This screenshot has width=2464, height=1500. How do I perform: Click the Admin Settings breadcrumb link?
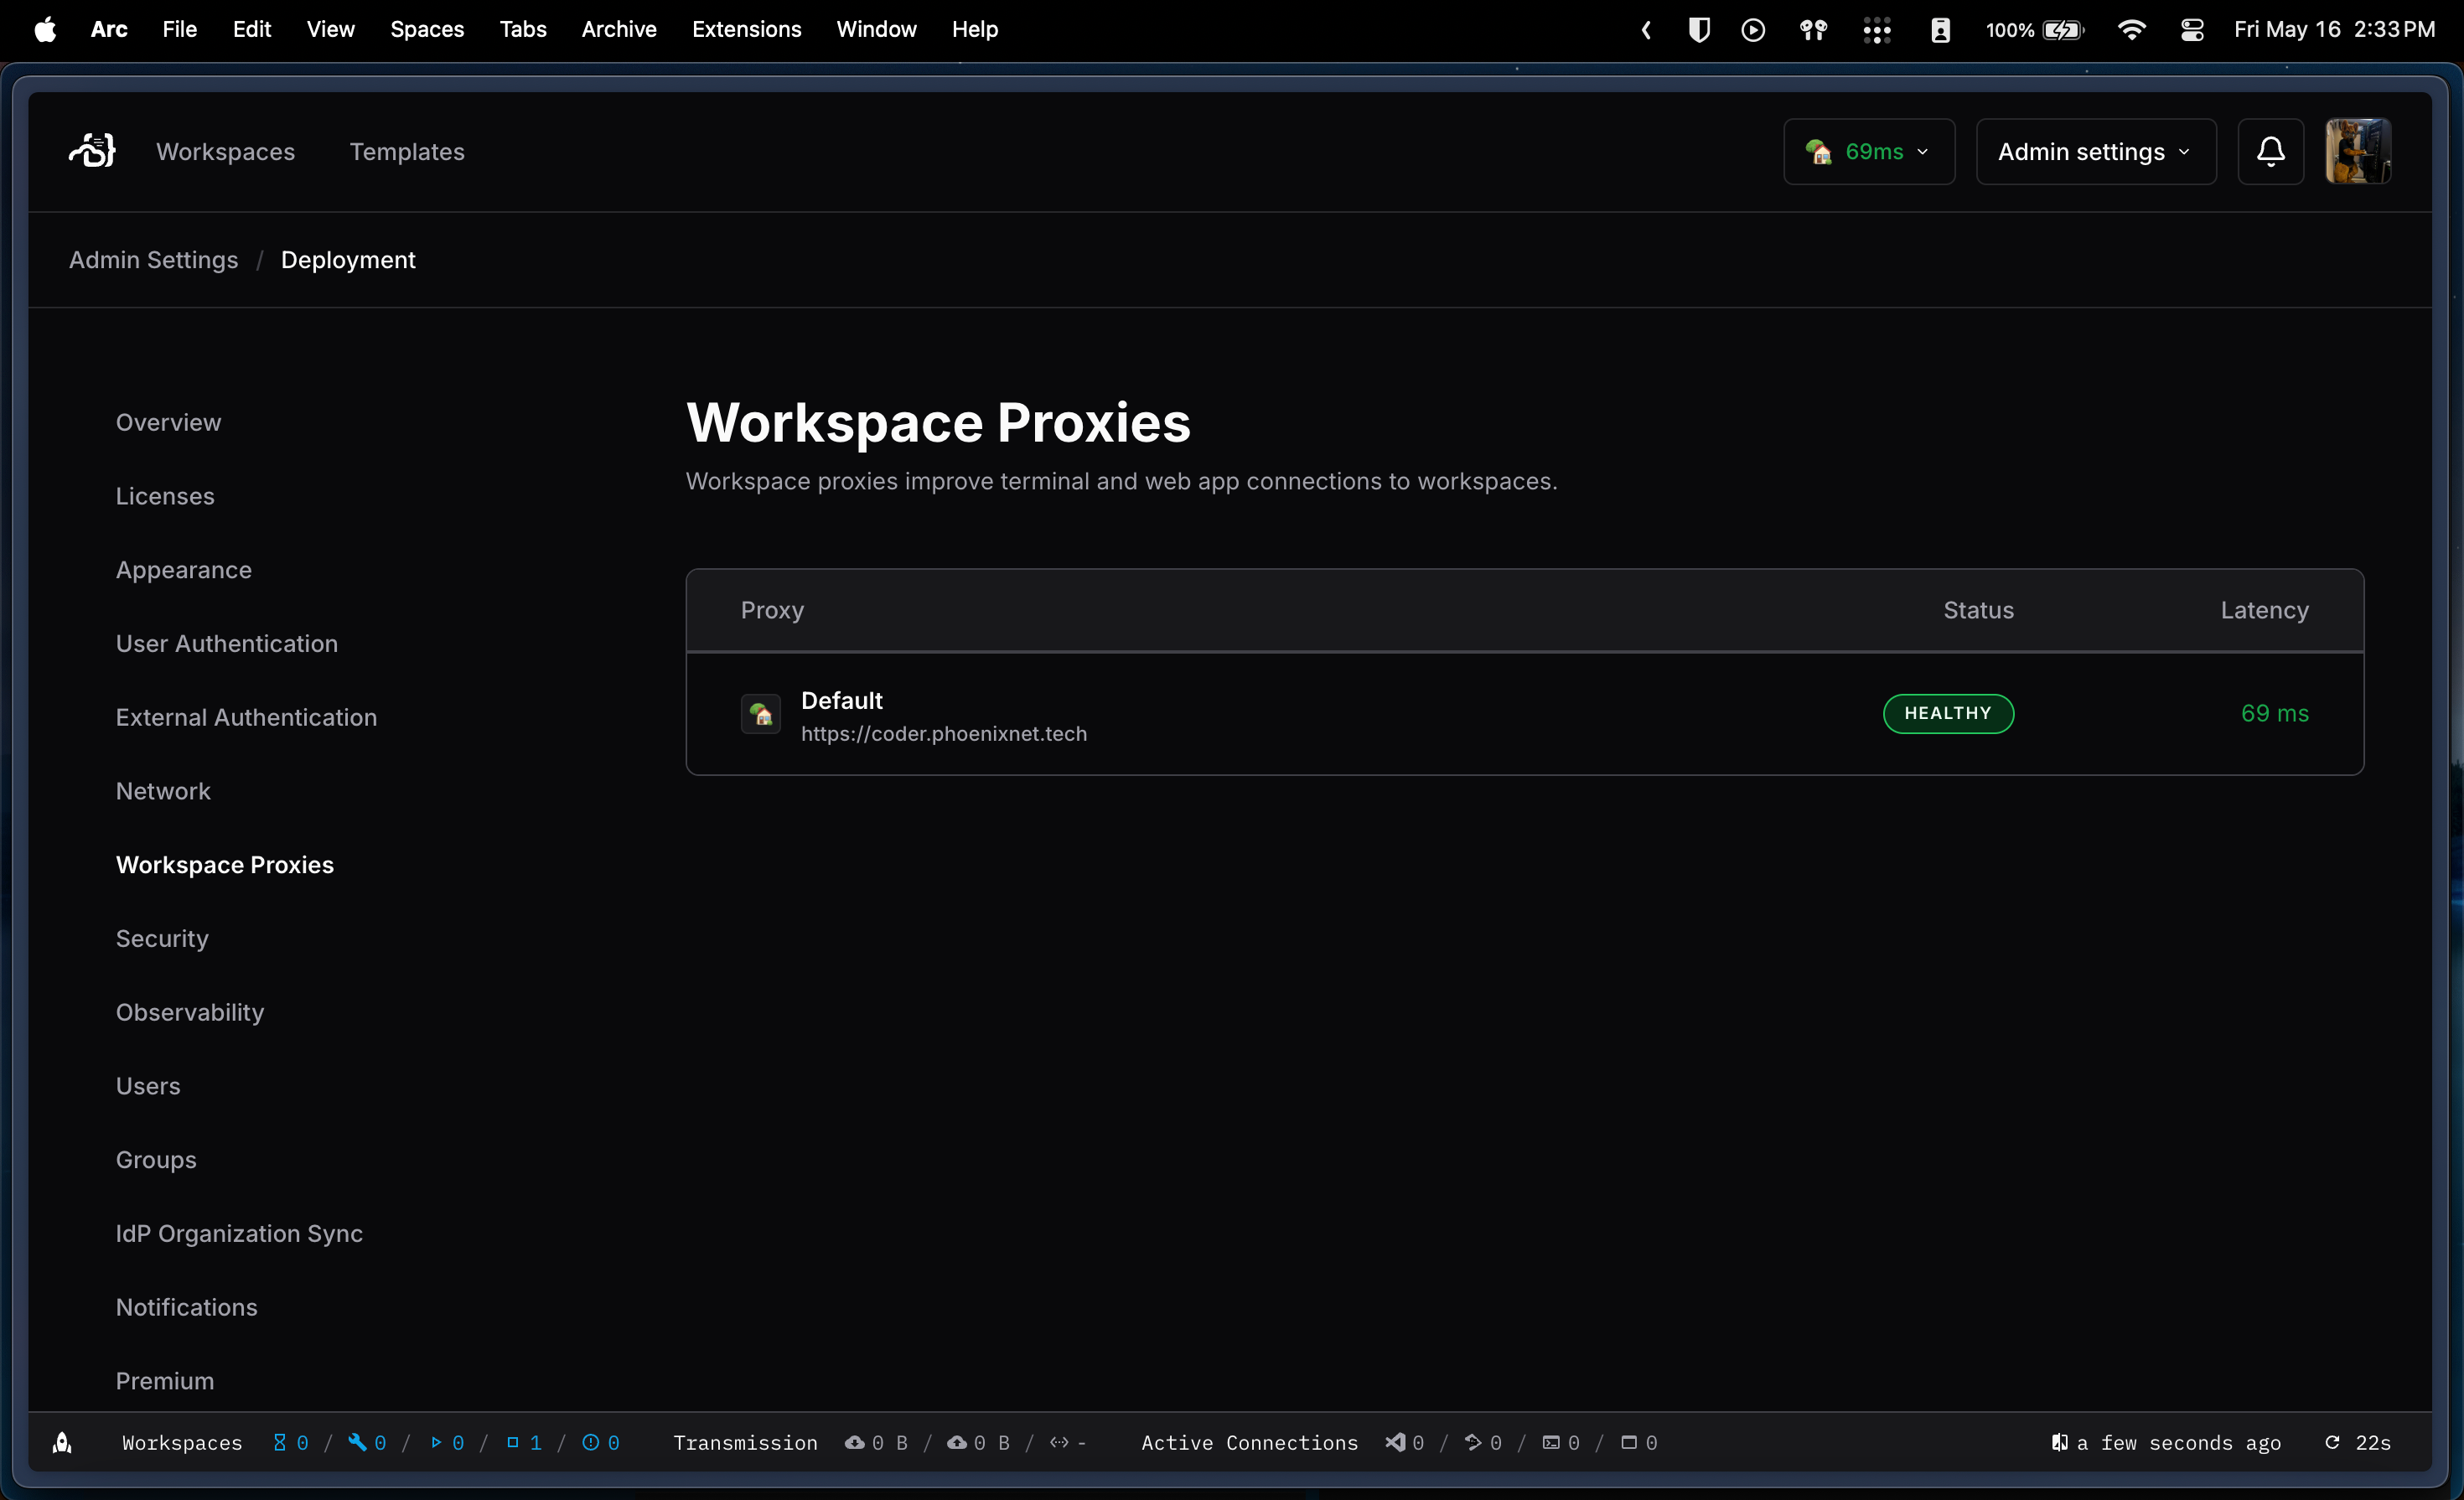pos(153,260)
